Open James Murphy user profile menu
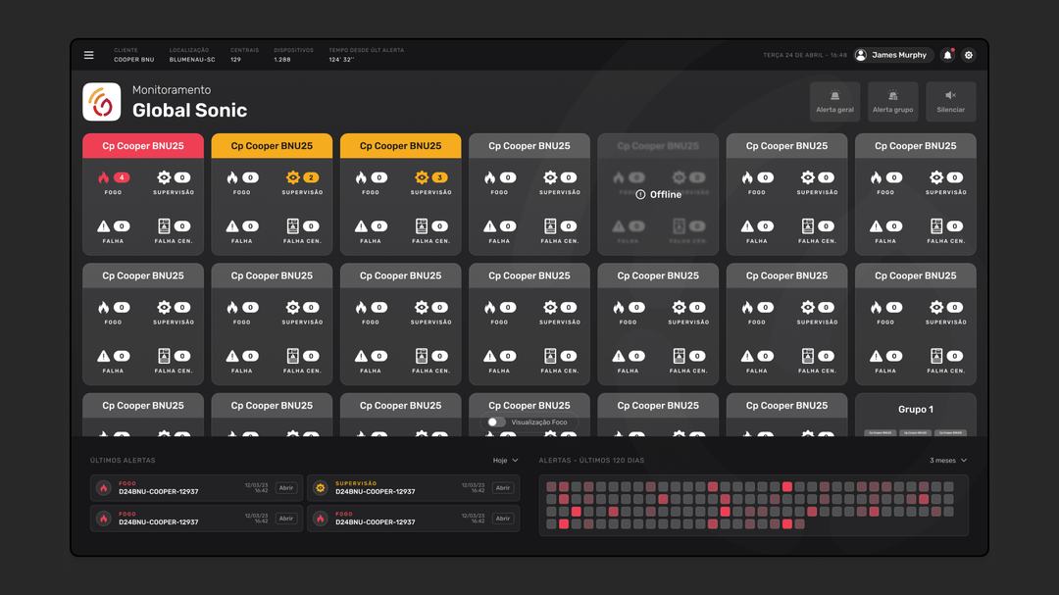This screenshot has height=595, width=1059. [x=890, y=55]
